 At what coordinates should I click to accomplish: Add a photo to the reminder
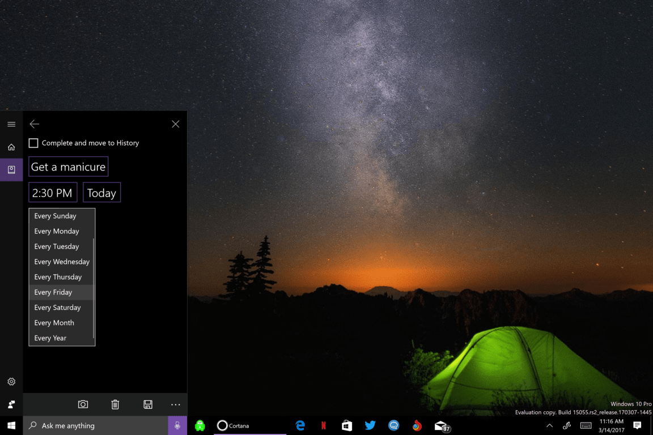[x=83, y=404]
